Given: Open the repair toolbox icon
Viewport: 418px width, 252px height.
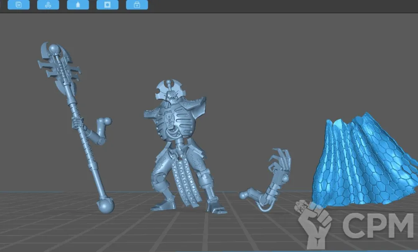Looking at the screenshot, I should coord(137,5).
